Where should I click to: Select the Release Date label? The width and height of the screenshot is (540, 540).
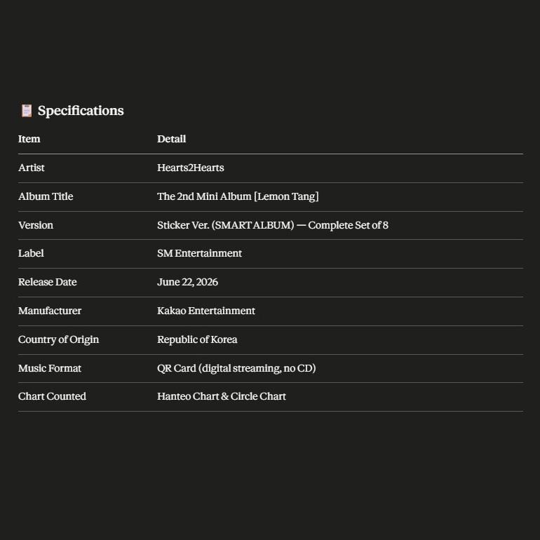click(x=48, y=282)
